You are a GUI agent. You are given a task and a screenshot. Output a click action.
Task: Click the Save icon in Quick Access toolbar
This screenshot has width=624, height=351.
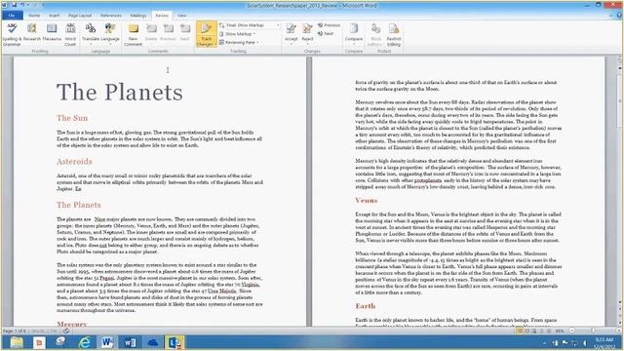point(15,5)
